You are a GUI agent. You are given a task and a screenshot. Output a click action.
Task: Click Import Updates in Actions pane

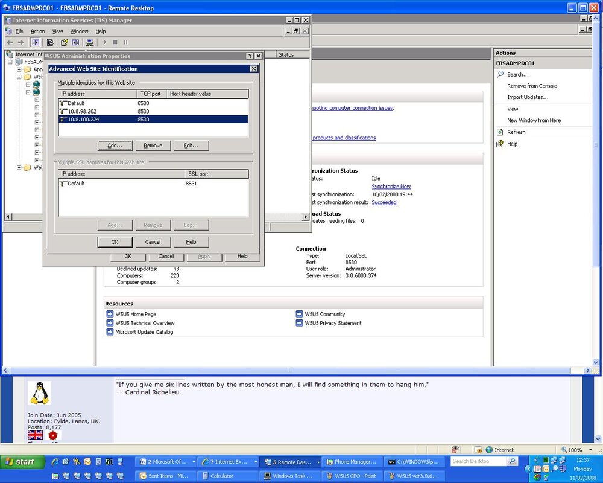(528, 97)
